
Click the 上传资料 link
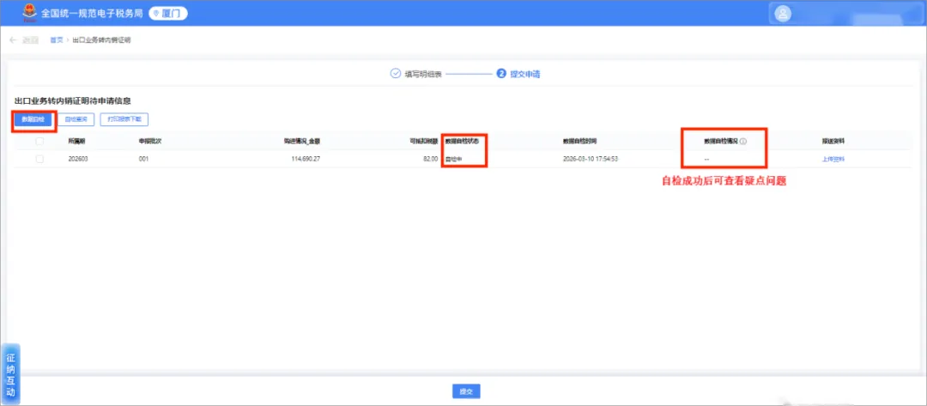[x=833, y=159]
